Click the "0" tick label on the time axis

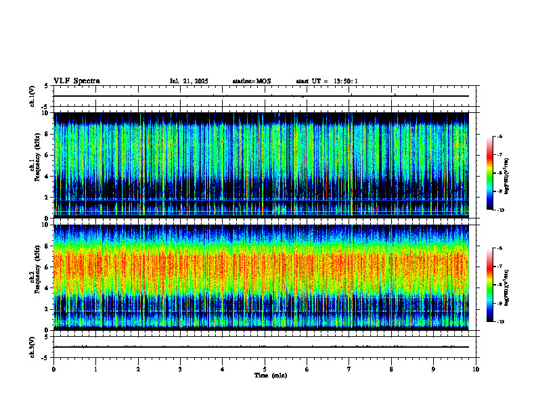pos(53,369)
